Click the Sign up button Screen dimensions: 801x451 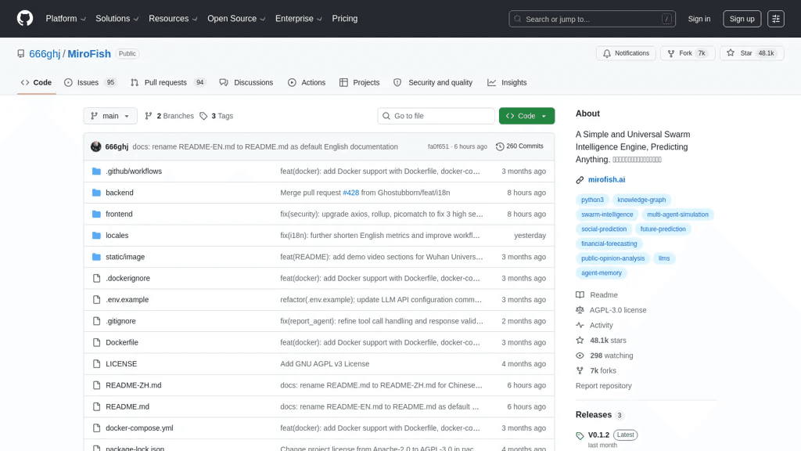click(x=742, y=19)
